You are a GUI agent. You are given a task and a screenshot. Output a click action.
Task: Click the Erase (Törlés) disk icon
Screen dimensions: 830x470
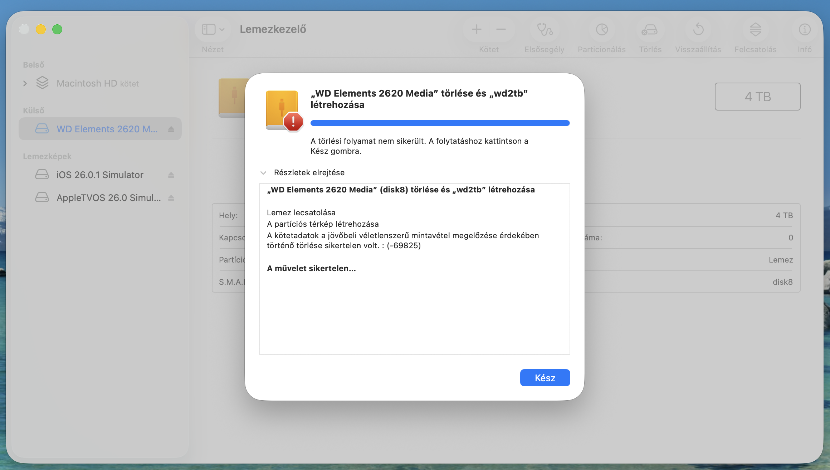coord(650,30)
